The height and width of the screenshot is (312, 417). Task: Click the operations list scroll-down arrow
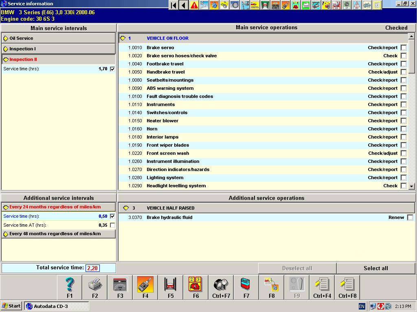(x=411, y=186)
